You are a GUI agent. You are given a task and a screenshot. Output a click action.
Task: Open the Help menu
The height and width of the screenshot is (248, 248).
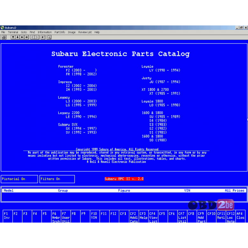point(97,32)
